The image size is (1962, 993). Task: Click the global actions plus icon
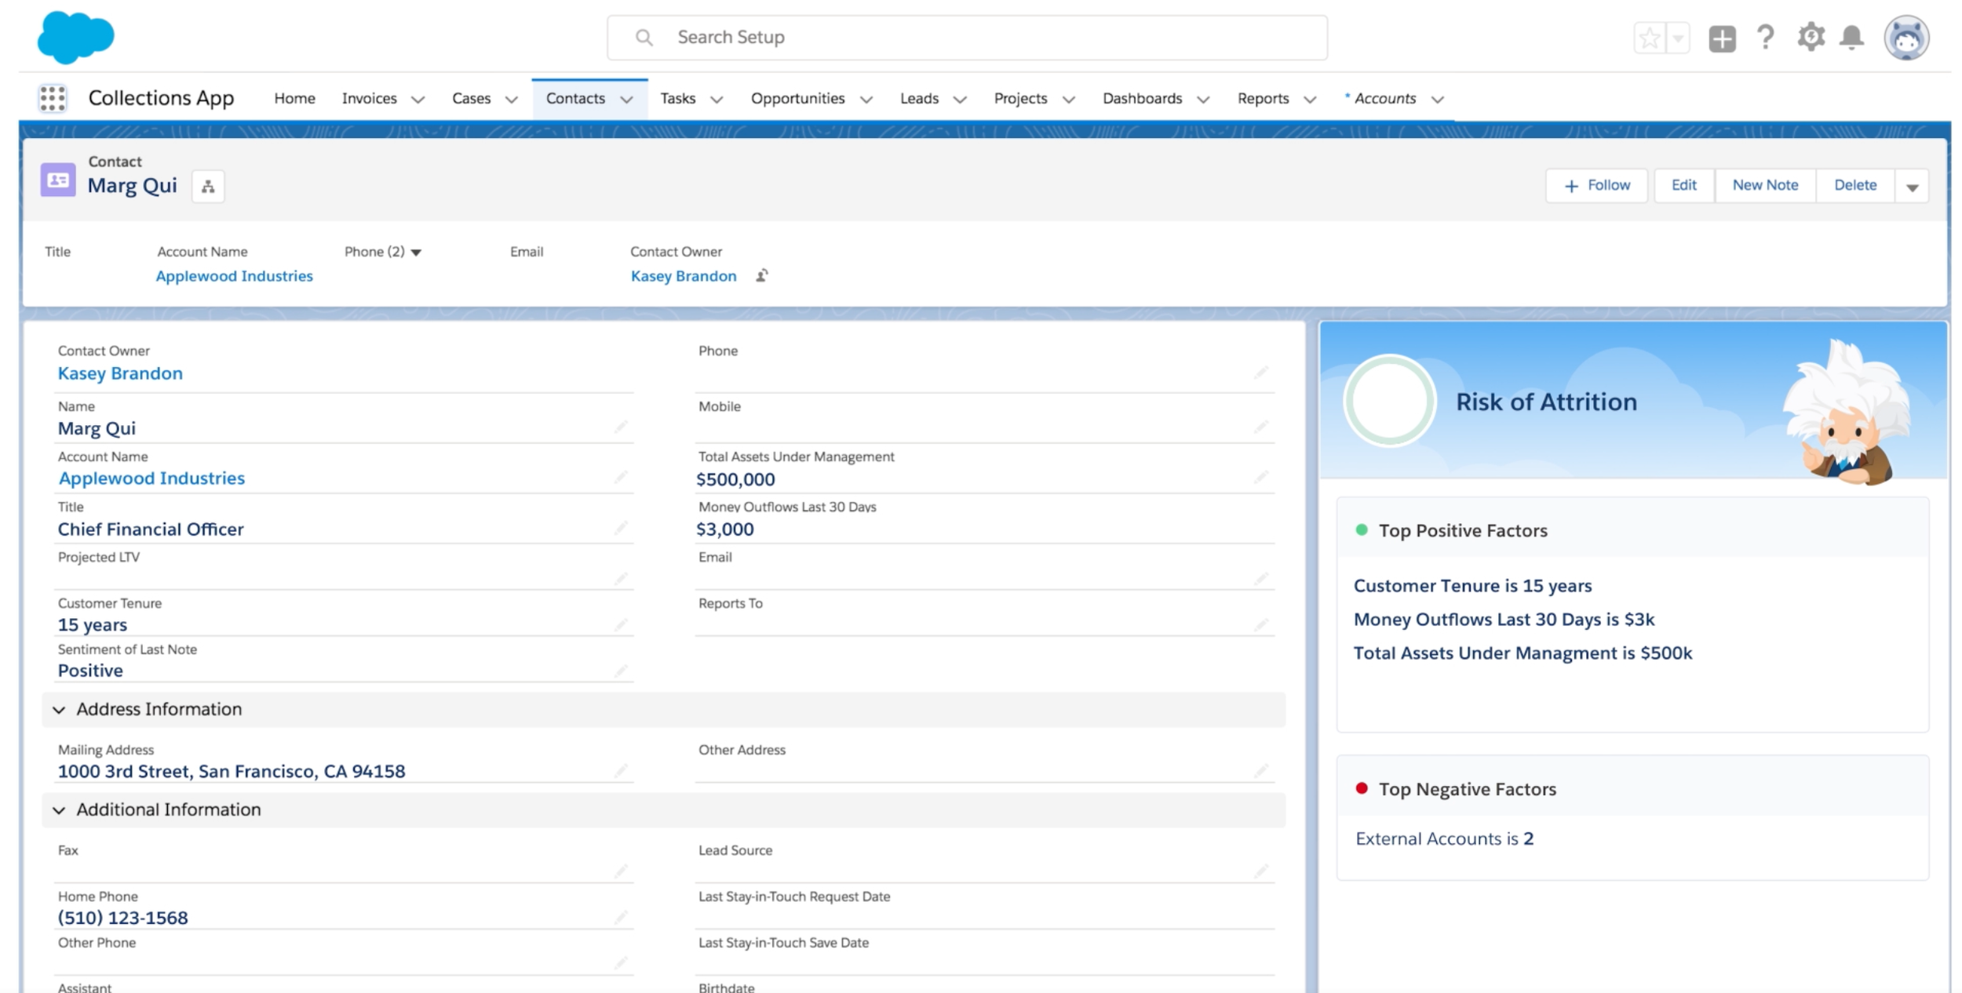click(x=1722, y=38)
